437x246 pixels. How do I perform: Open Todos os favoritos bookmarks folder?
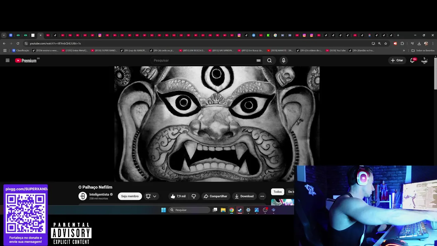(x=423, y=51)
